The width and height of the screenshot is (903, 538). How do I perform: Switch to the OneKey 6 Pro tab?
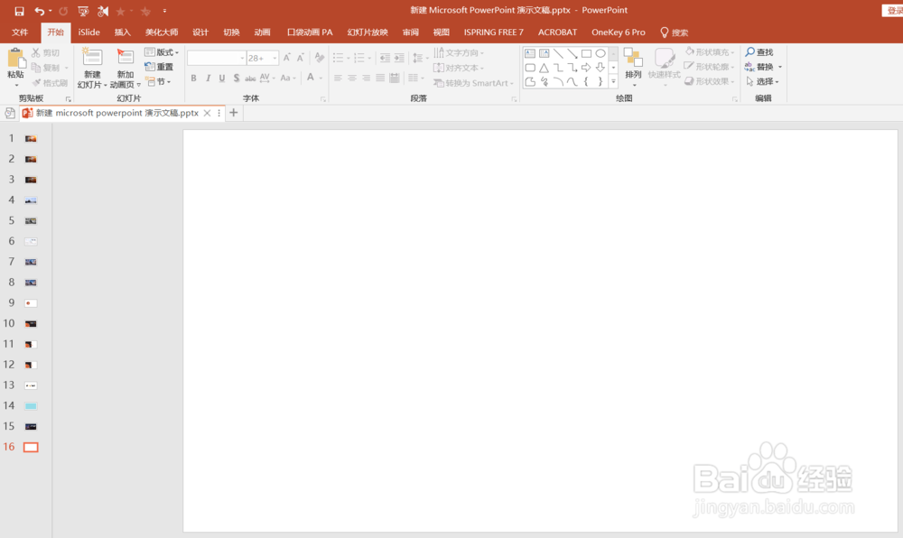(618, 32)
